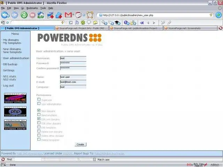Open the File menu
Viewport: 223px width, 167px height.
click(3, 8)
